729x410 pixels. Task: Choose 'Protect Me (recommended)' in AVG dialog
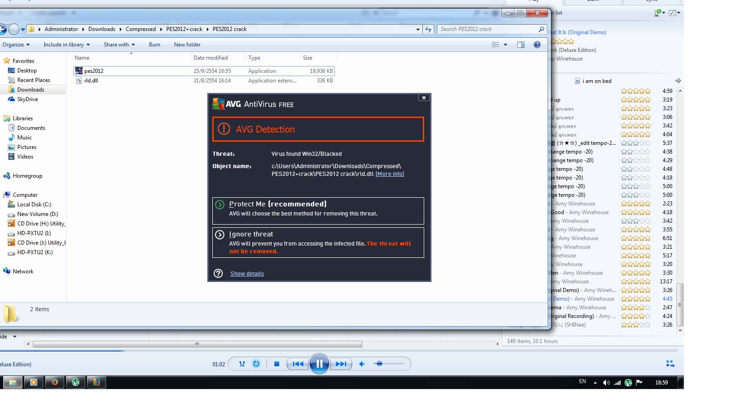click(x=318, y=210)
